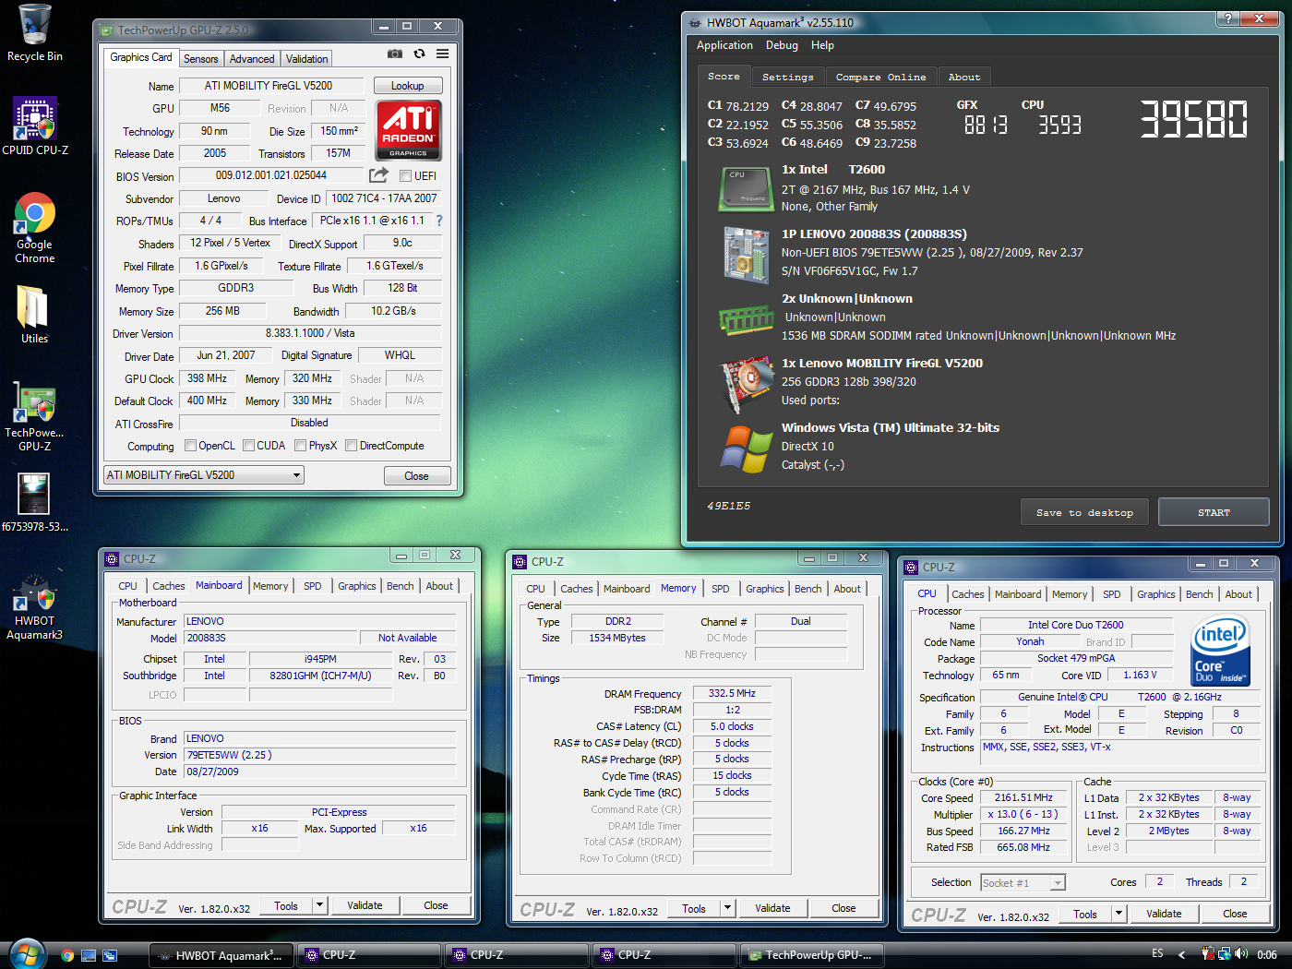
Task: Select HWBOT Aquamark taskbar button
Action: (x=221, y=955)
